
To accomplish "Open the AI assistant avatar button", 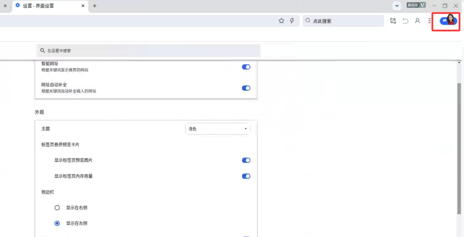I will pyautogui.click(x=449, y=21).
